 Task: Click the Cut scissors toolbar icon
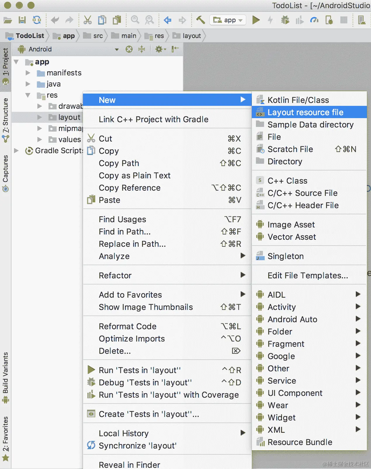coord(87,20)
